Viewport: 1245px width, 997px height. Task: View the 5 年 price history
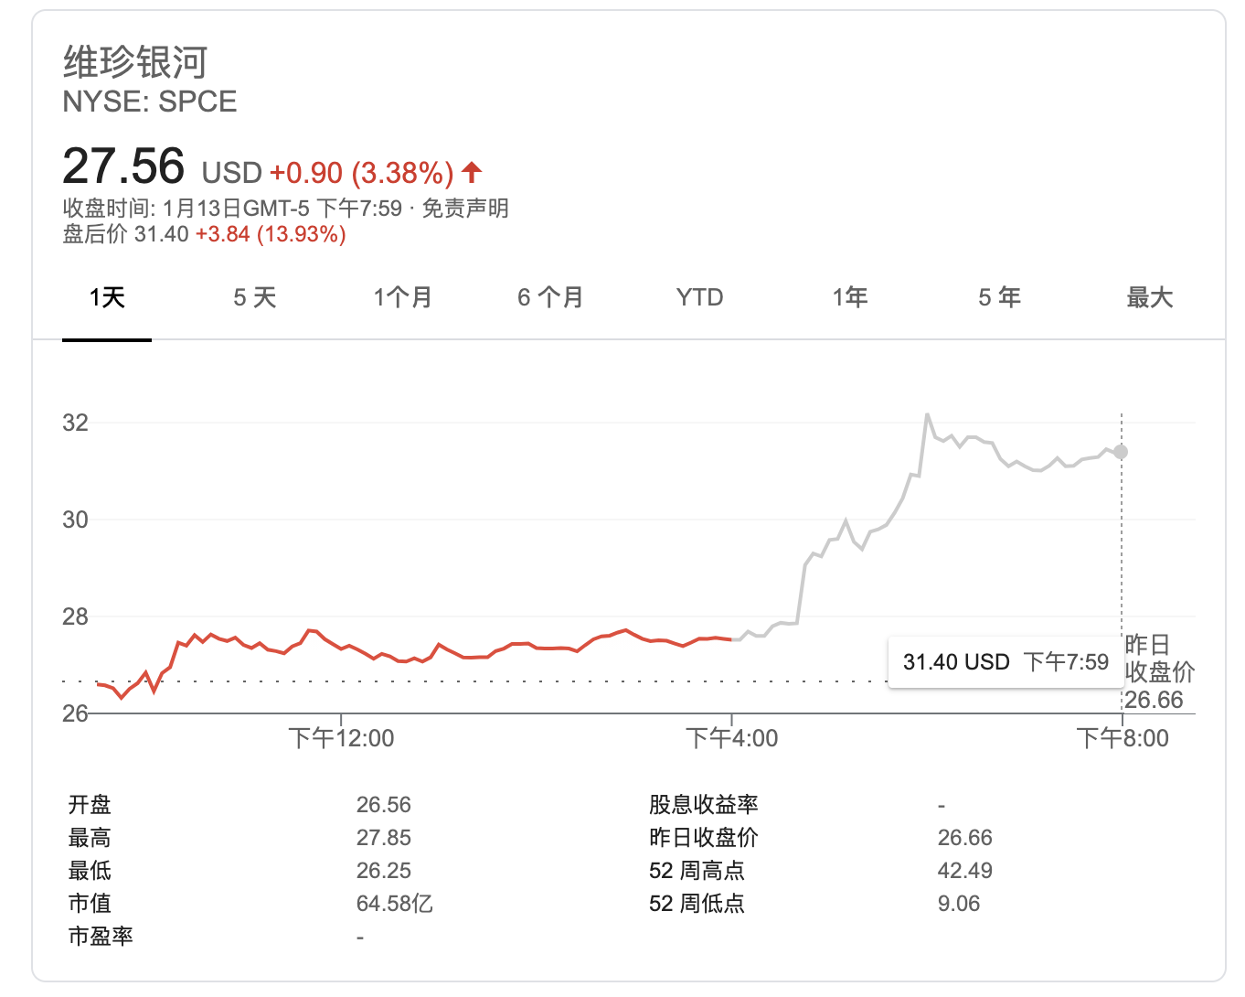tap(999, 297)
